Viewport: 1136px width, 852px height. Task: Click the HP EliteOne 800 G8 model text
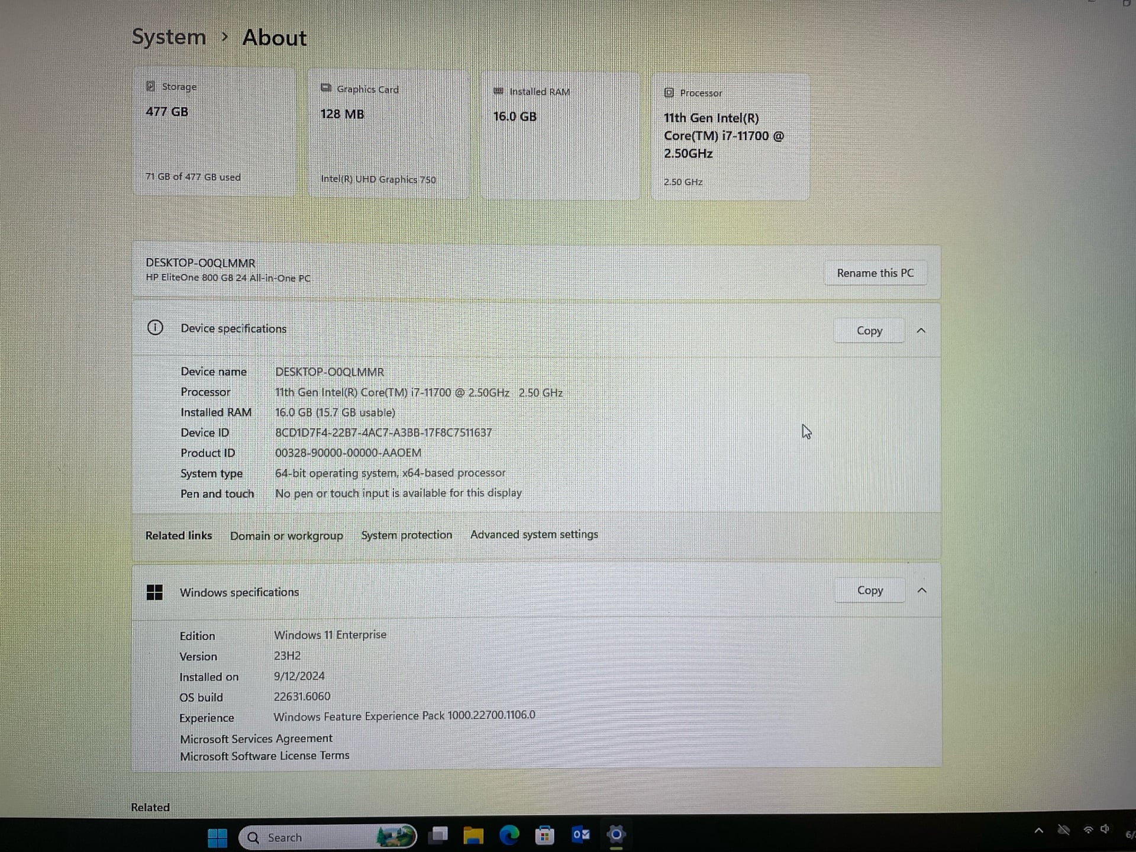(228, 277)
